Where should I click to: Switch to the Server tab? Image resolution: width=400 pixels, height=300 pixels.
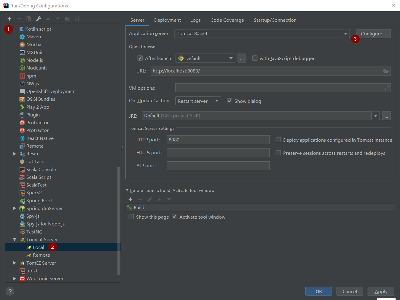(137, 20)
